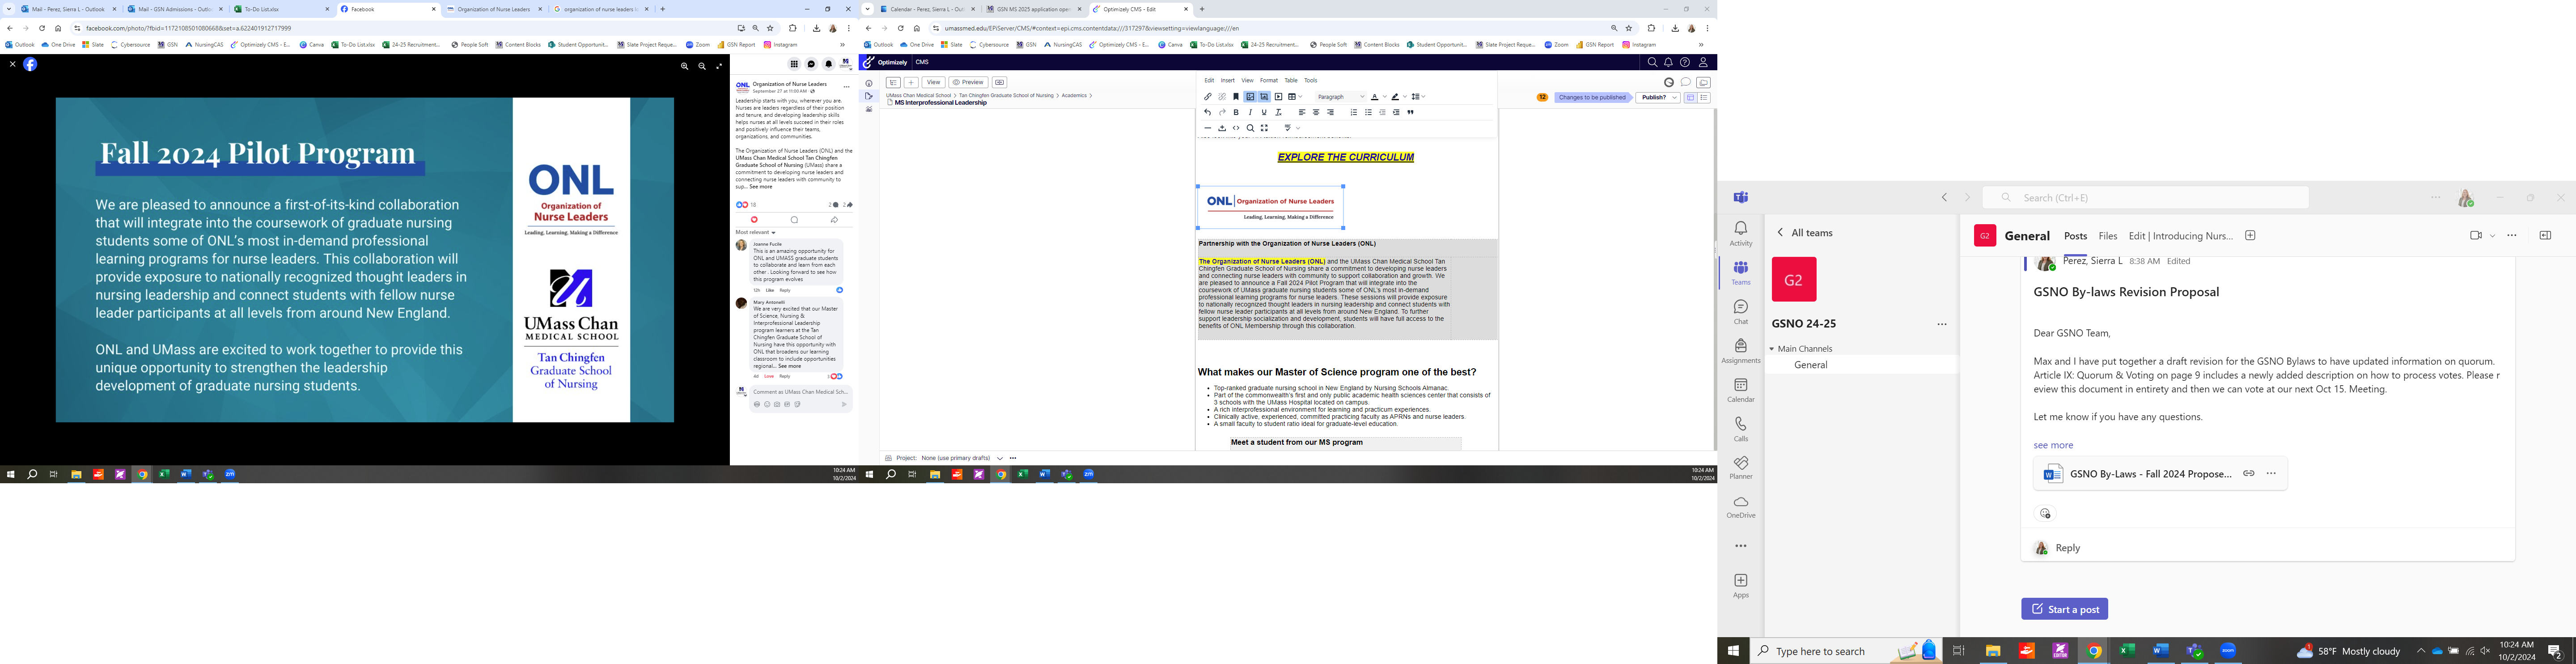
Task: Click the Start a post button
Action: coord(2064,609)
